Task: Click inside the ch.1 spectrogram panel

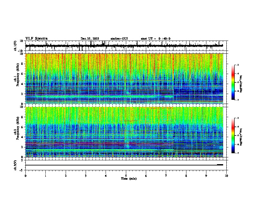Action: (x=124, y=79)
